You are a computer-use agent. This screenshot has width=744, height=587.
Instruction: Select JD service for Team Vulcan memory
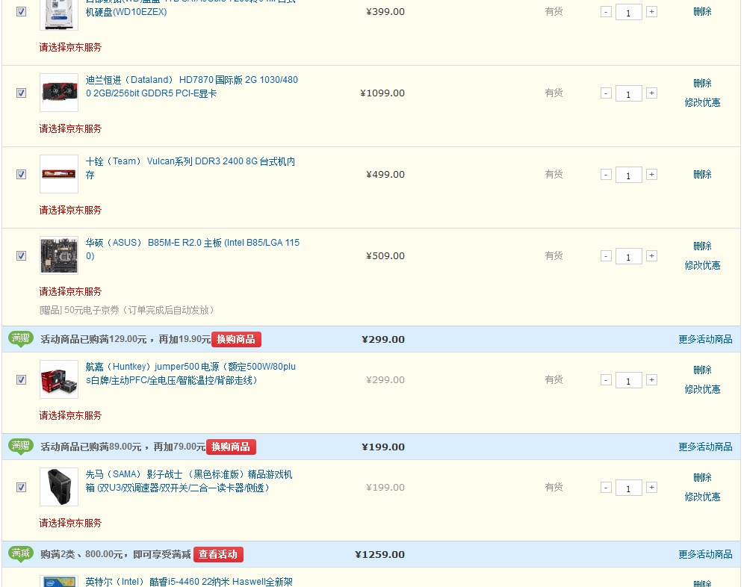coord(70,210)
